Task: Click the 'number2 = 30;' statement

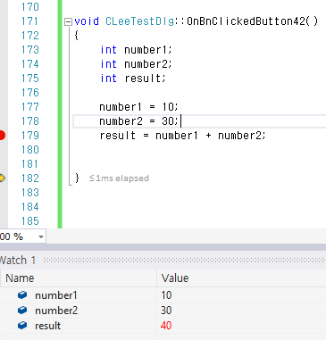Action: point(138,121)
